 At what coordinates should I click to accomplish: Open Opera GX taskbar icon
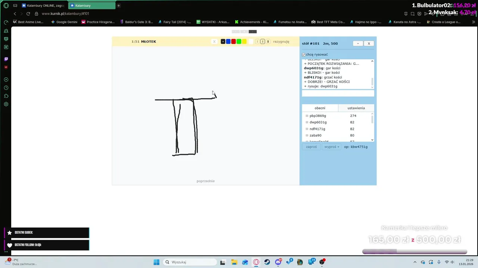click(x=256, y=262)
